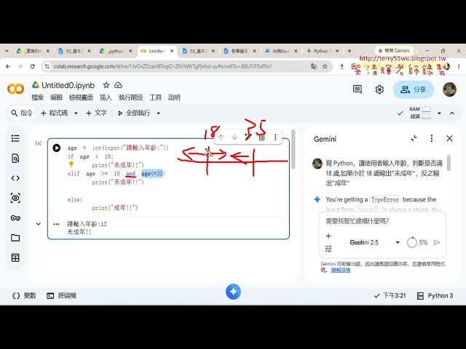466x349 pixels.
Task: Open the 插入 menu
Action: tap(106, 97)
